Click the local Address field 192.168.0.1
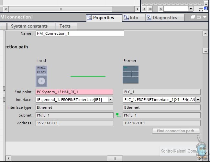The width and height of the screenshot is (210, 162). [x=74, y=123]
